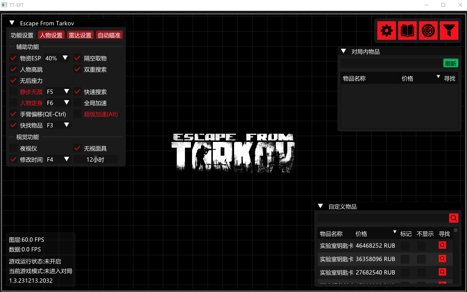Click the funnel filter icon
467x292 pixels.
coord(449,31)
